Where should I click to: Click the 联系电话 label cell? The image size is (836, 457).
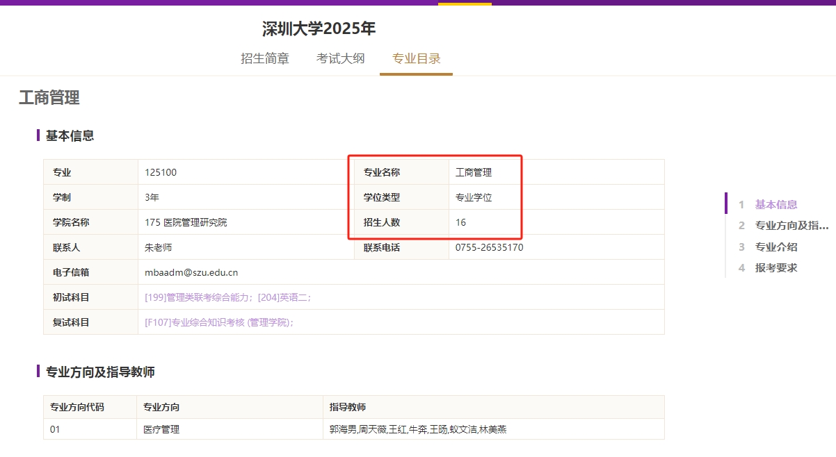[401, 247]
